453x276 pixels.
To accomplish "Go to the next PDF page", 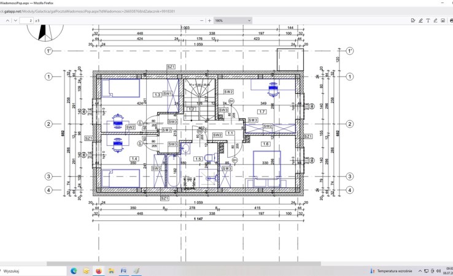I will [15, 20].
